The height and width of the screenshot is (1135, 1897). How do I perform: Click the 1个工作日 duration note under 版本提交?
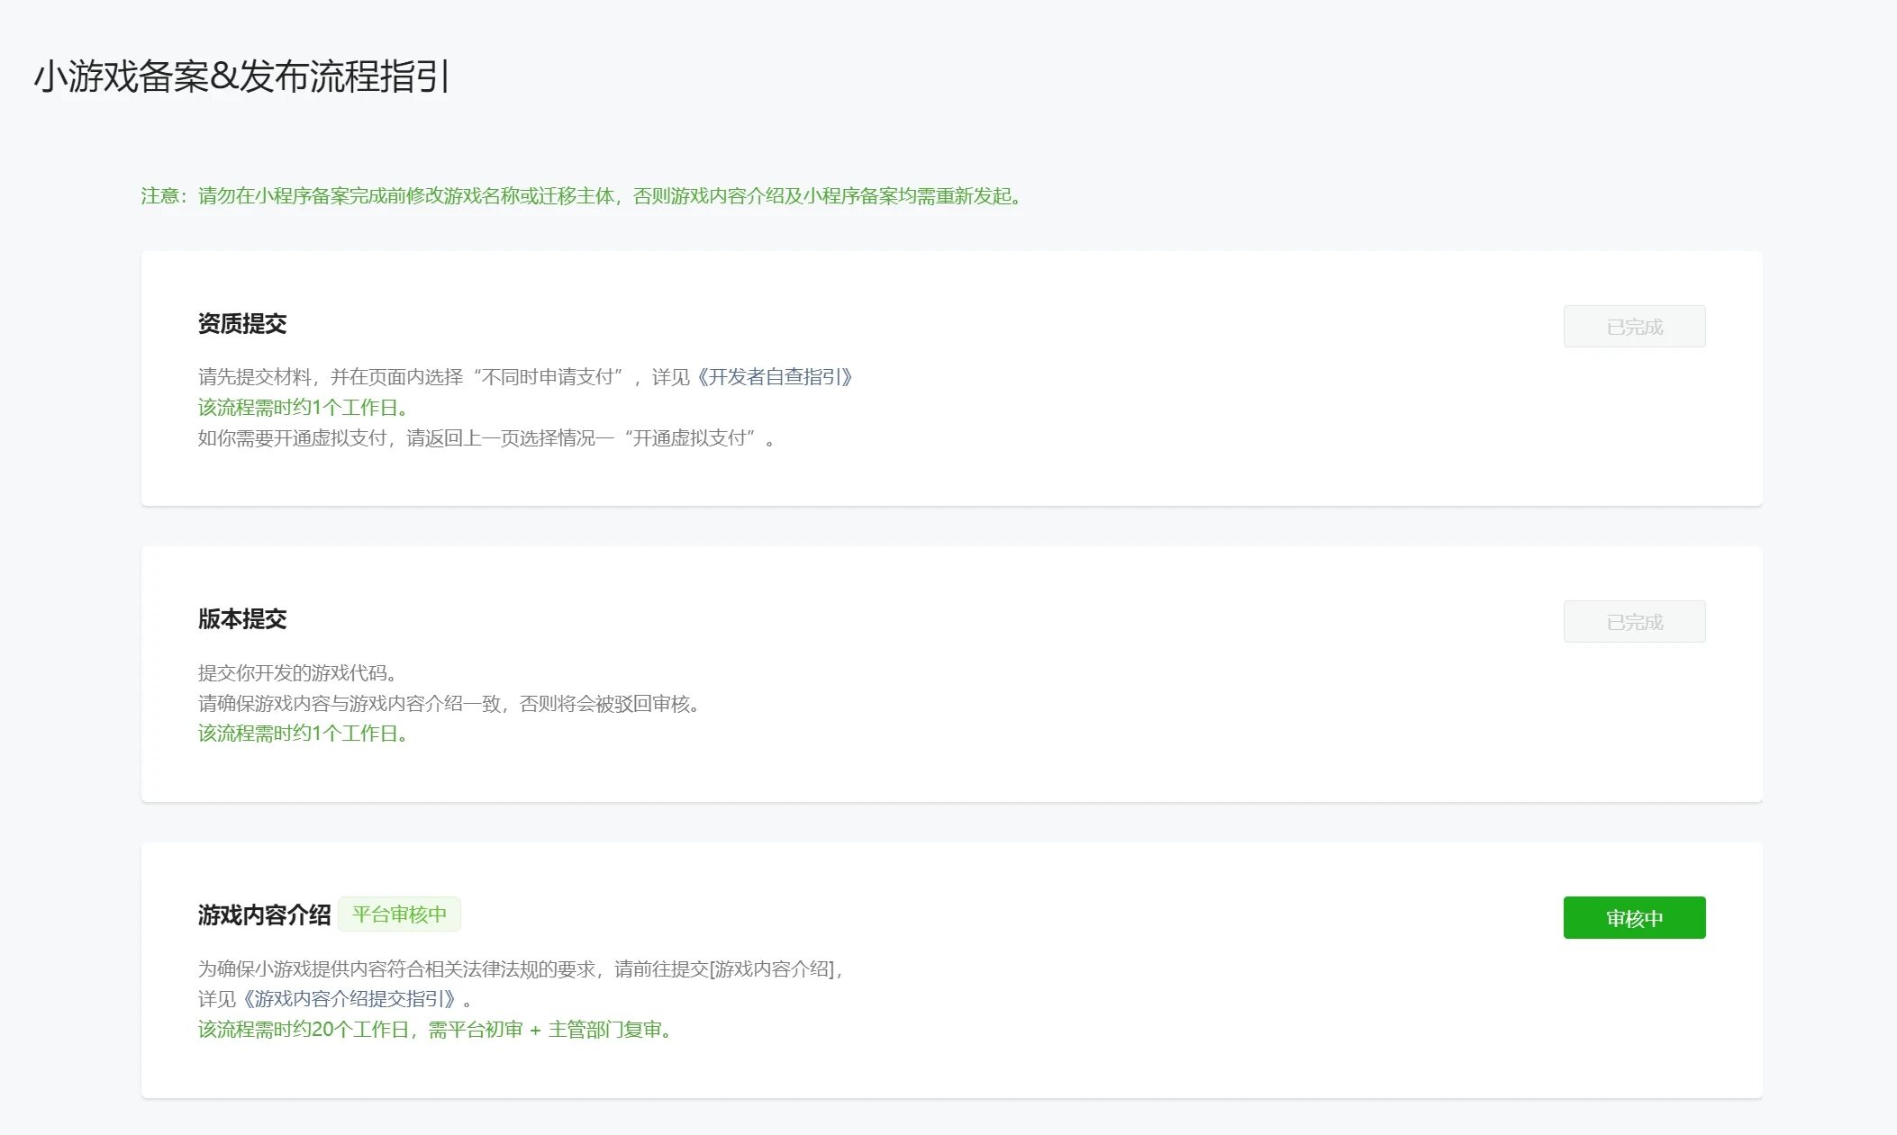(303, 734)
